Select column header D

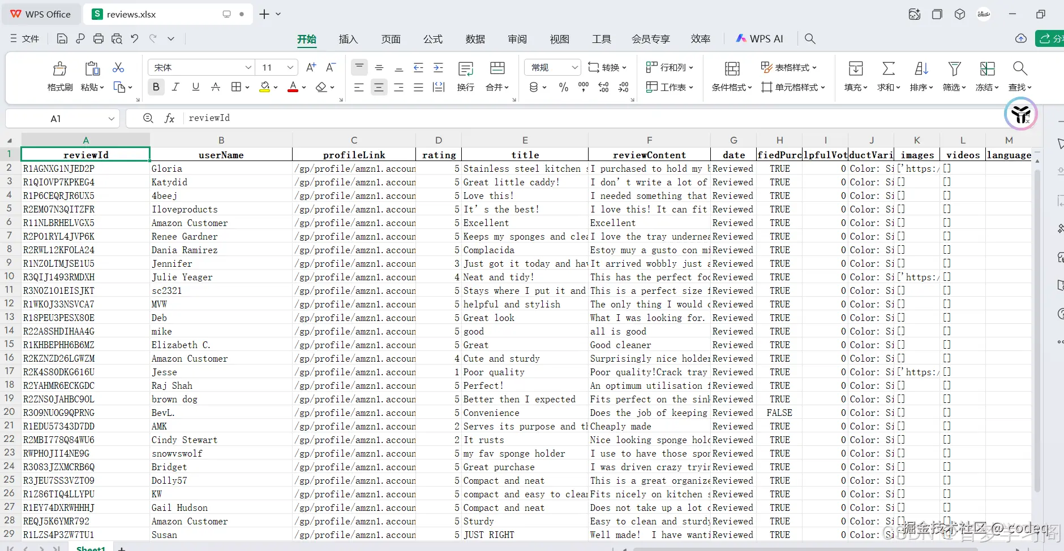pyautogui.click(x=439, y=140)
